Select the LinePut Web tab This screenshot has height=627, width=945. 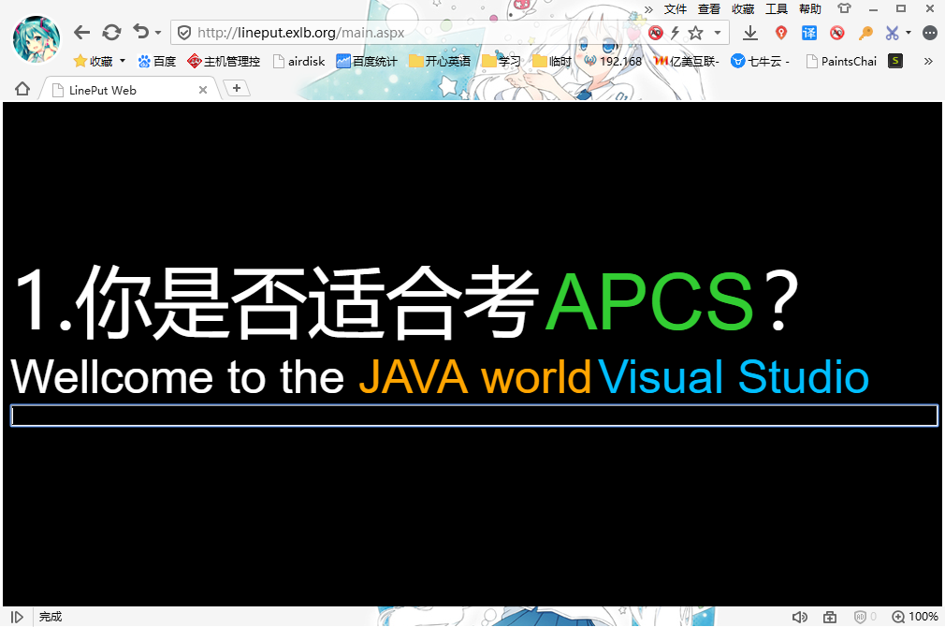point(129,90)
